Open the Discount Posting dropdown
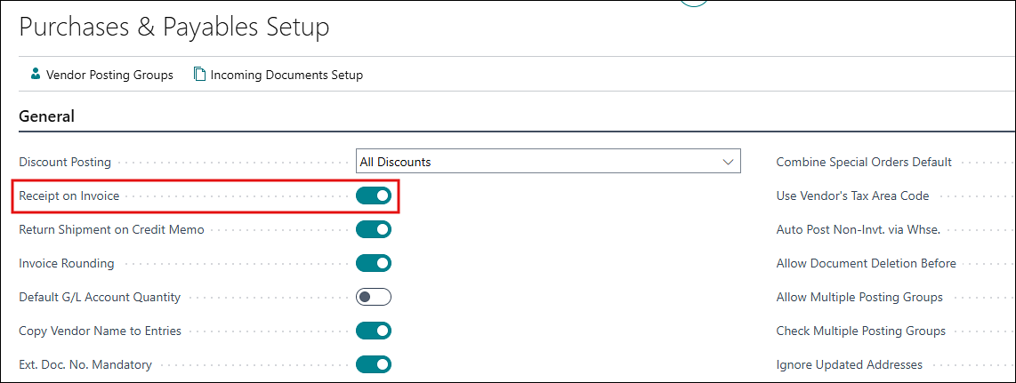 548,162
